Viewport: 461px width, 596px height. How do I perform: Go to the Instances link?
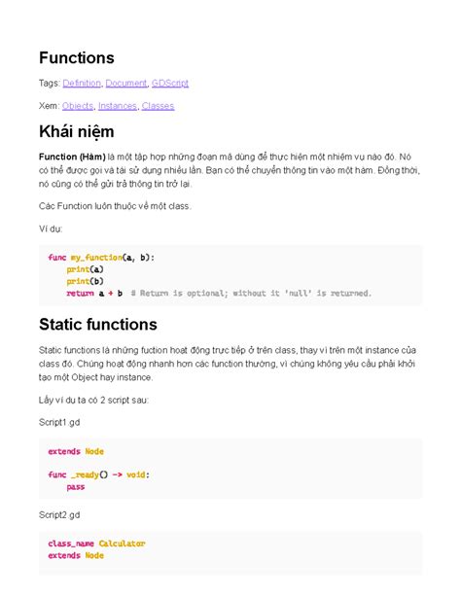pos(118,106)
